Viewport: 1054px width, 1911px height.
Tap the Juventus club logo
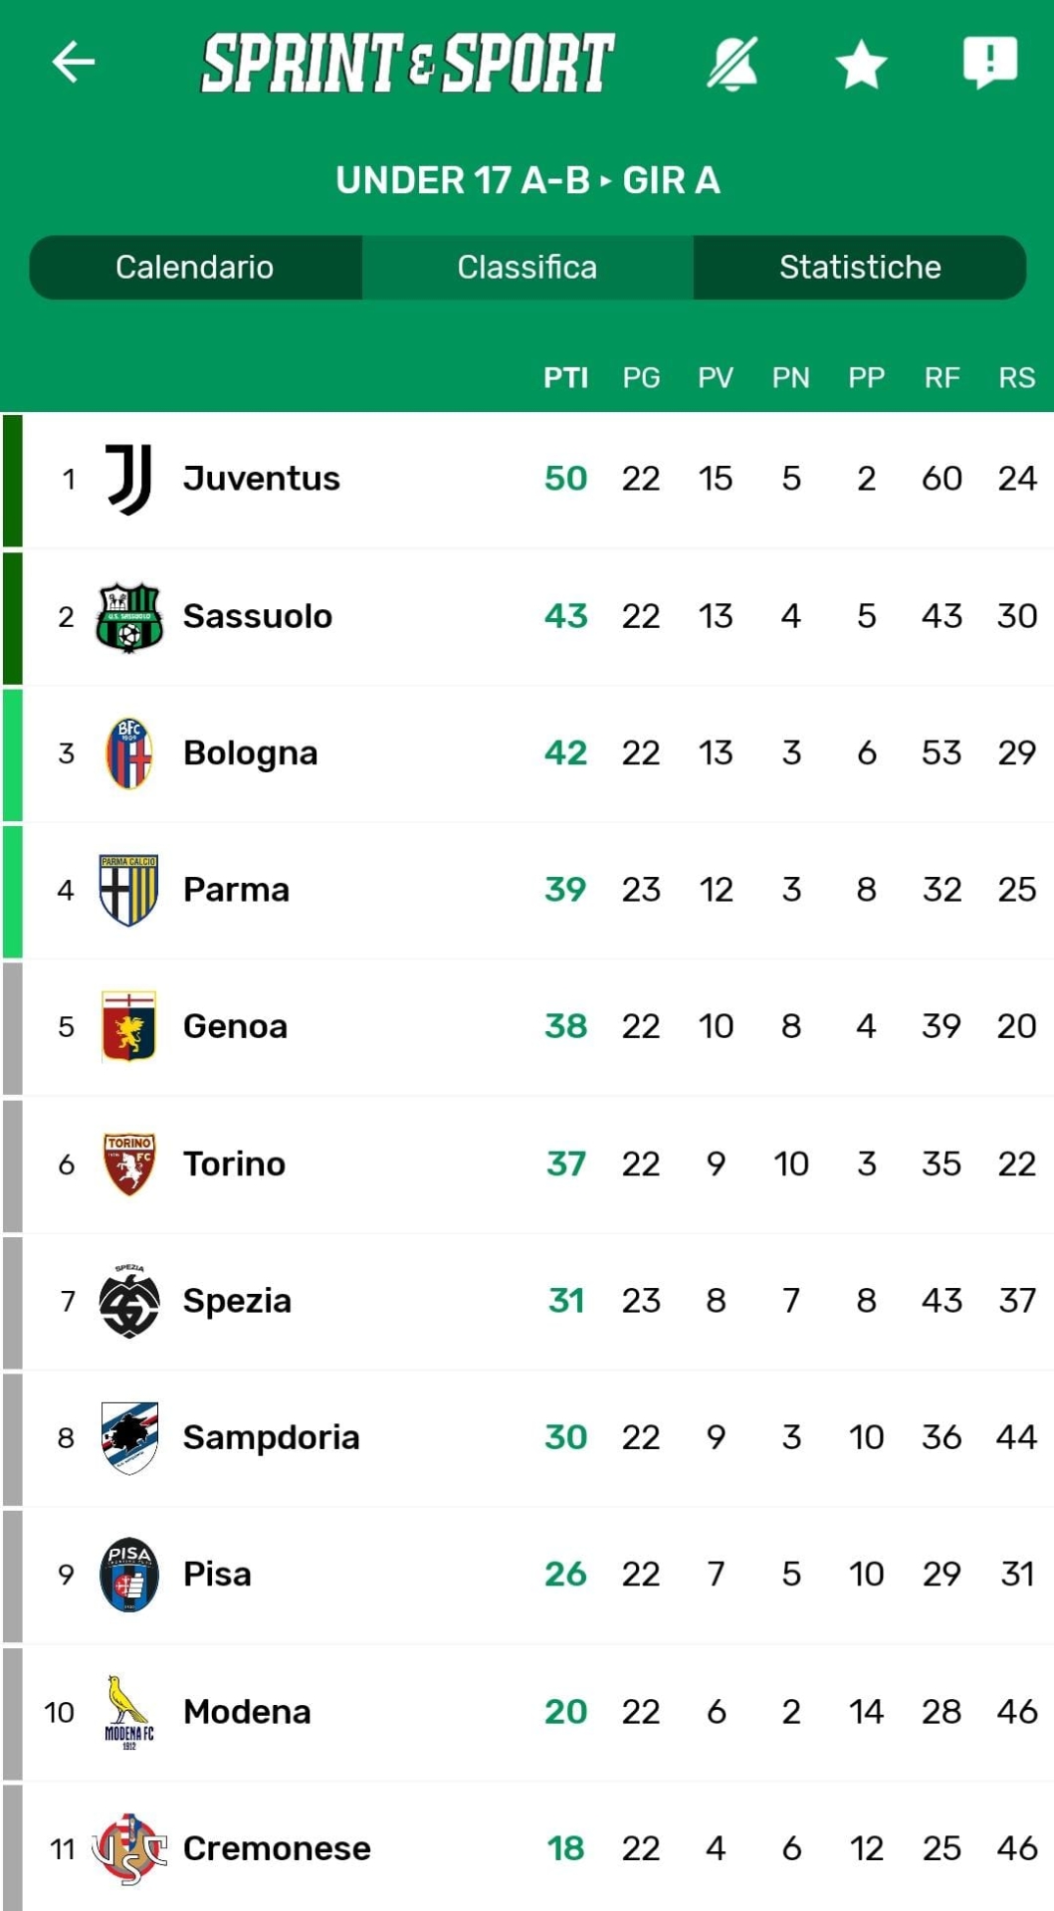point(129,479)
